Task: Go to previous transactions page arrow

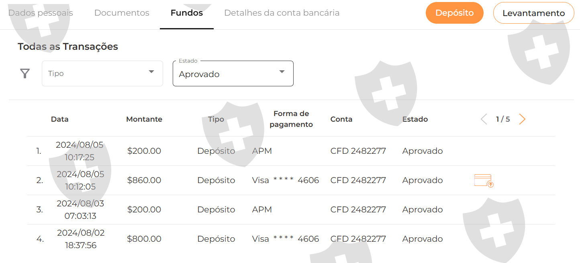Action: coord(484,119)
